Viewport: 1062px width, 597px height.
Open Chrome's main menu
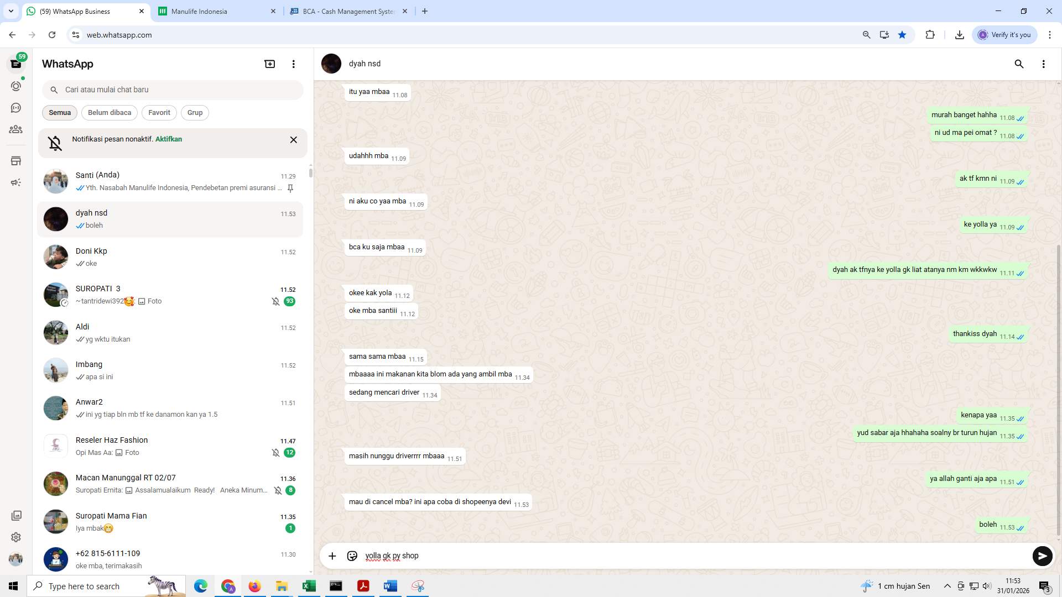coord(1050,34)
